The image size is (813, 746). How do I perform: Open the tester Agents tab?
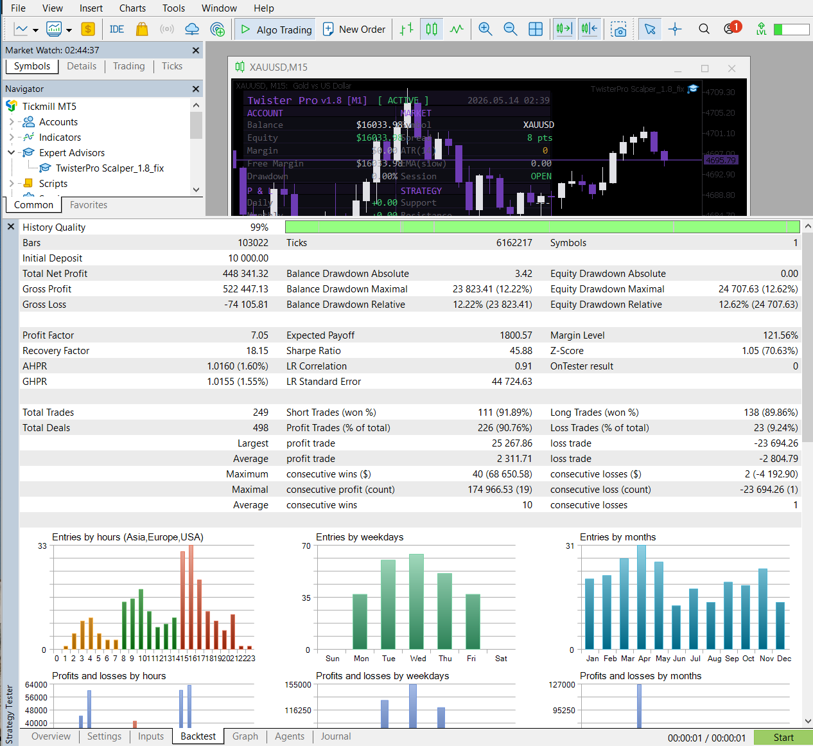pyautogui.click(x=290, y=736)
